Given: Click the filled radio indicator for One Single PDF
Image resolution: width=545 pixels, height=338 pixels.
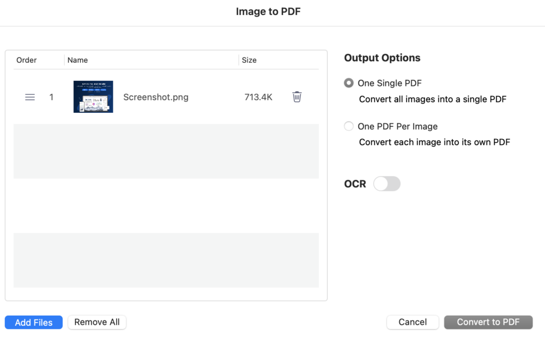Looking at the screenshot, I should pyautogui.click(x=349, y=83).
